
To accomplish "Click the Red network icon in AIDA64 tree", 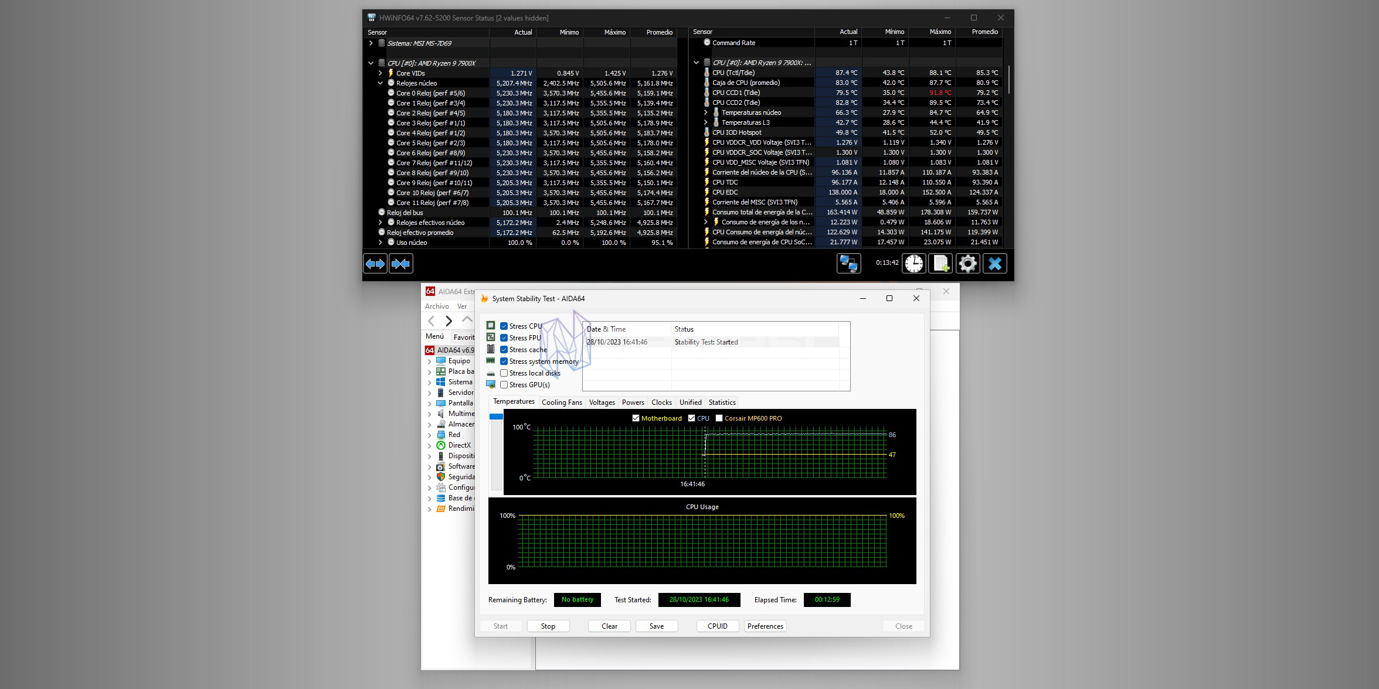I will coord(441,435).
